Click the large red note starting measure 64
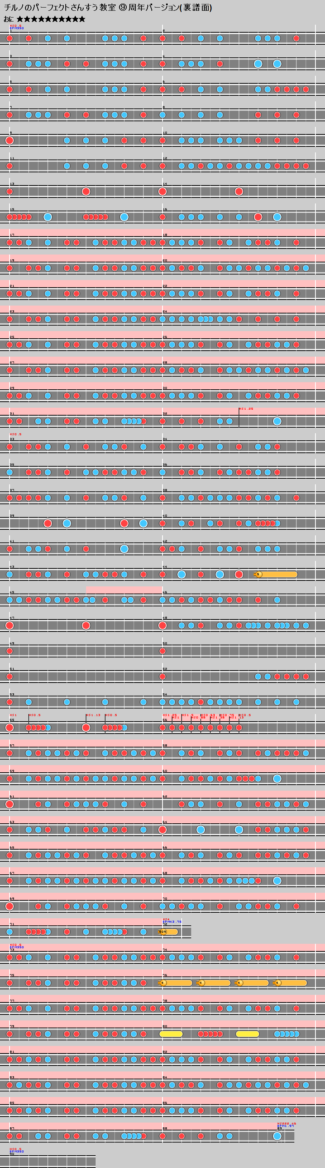325x1168 pixels. pos(162,830)
